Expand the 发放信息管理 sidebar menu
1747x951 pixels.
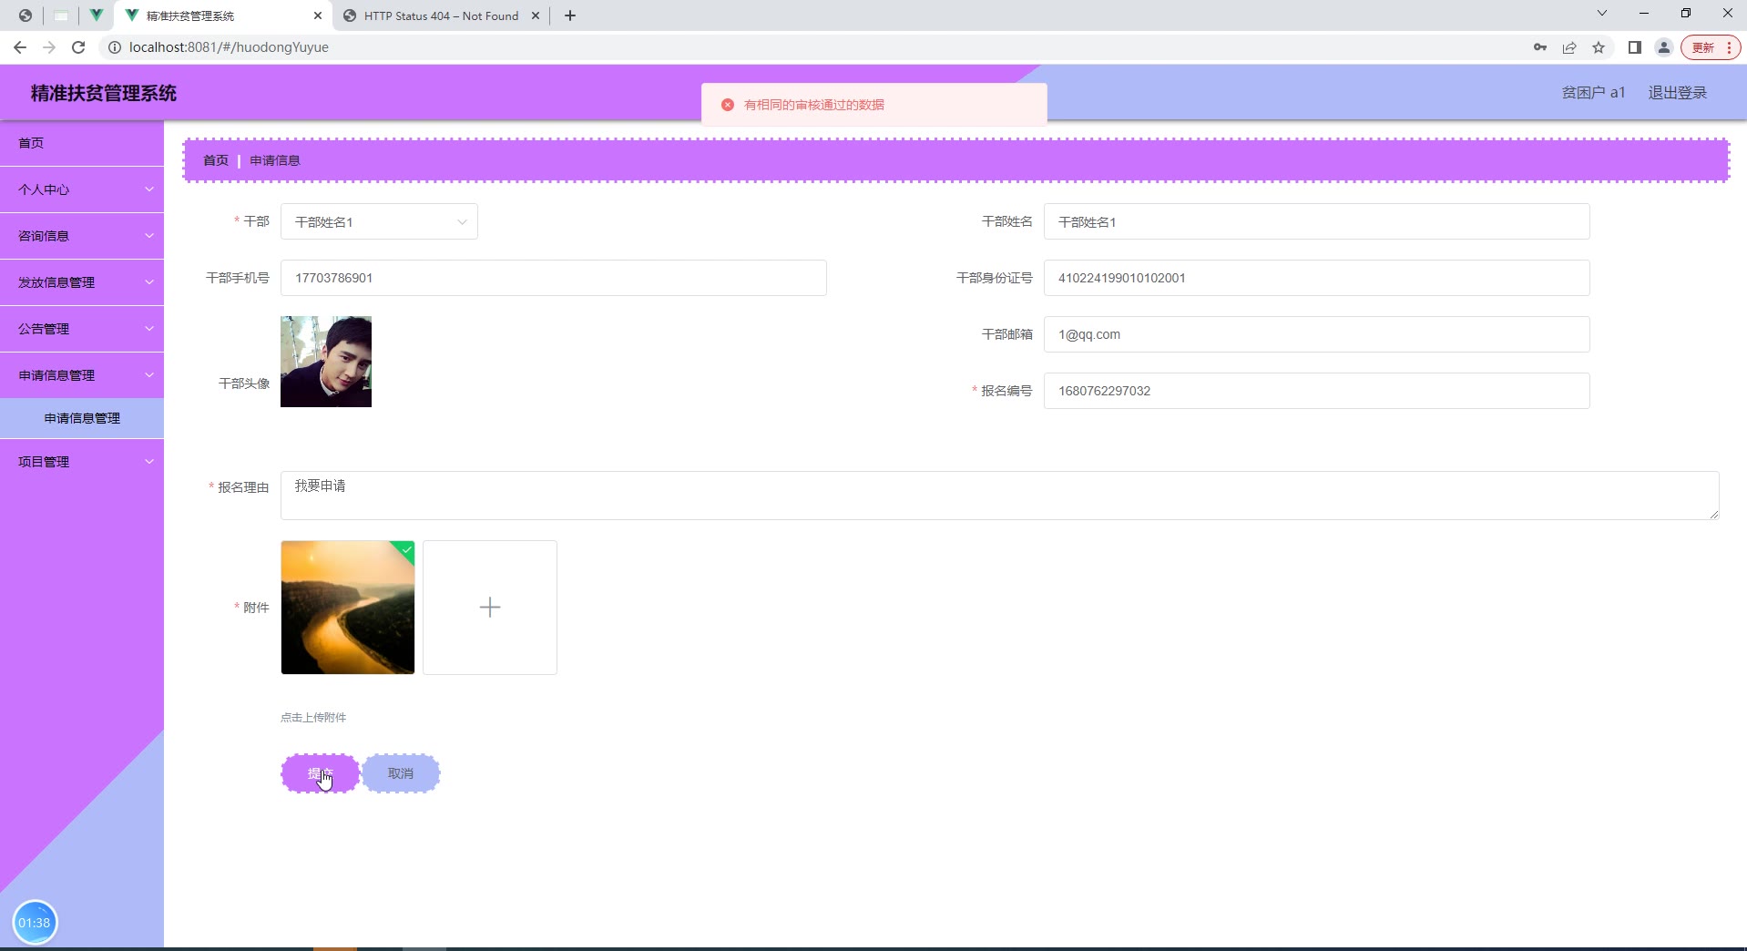point(82,282)
